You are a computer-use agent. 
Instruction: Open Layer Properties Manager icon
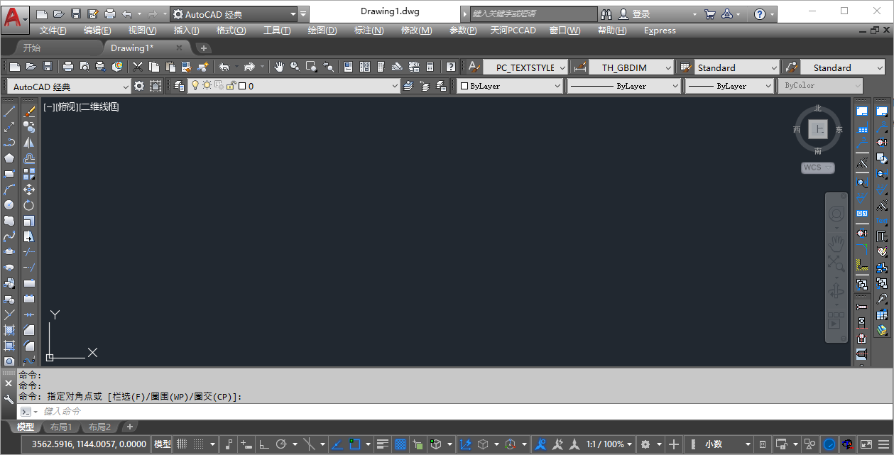click(179, 86)
